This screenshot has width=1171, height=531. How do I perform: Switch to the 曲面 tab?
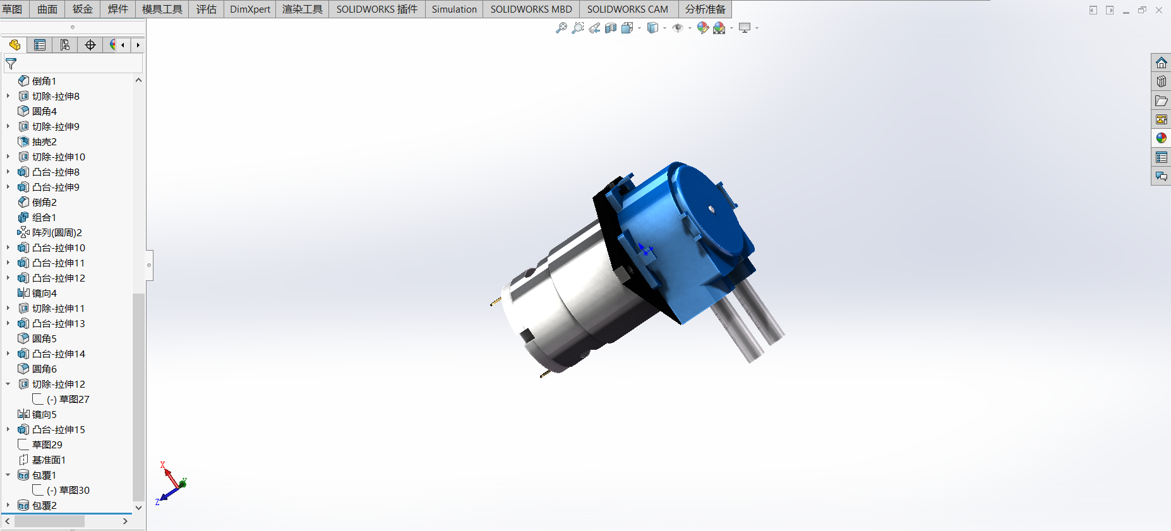pyautogui.click(x=47, y=9)
